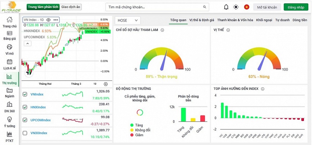Switch to Vị thế & Định giá tab

(x=202, y=20)
